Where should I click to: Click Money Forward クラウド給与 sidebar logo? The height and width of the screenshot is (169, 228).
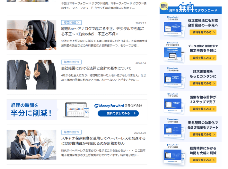(173, 95)
